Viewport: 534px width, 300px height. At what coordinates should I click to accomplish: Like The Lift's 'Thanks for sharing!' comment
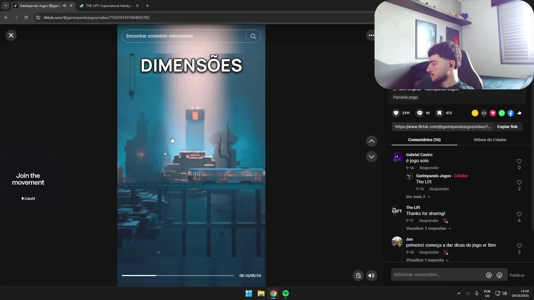click(519, 214)
